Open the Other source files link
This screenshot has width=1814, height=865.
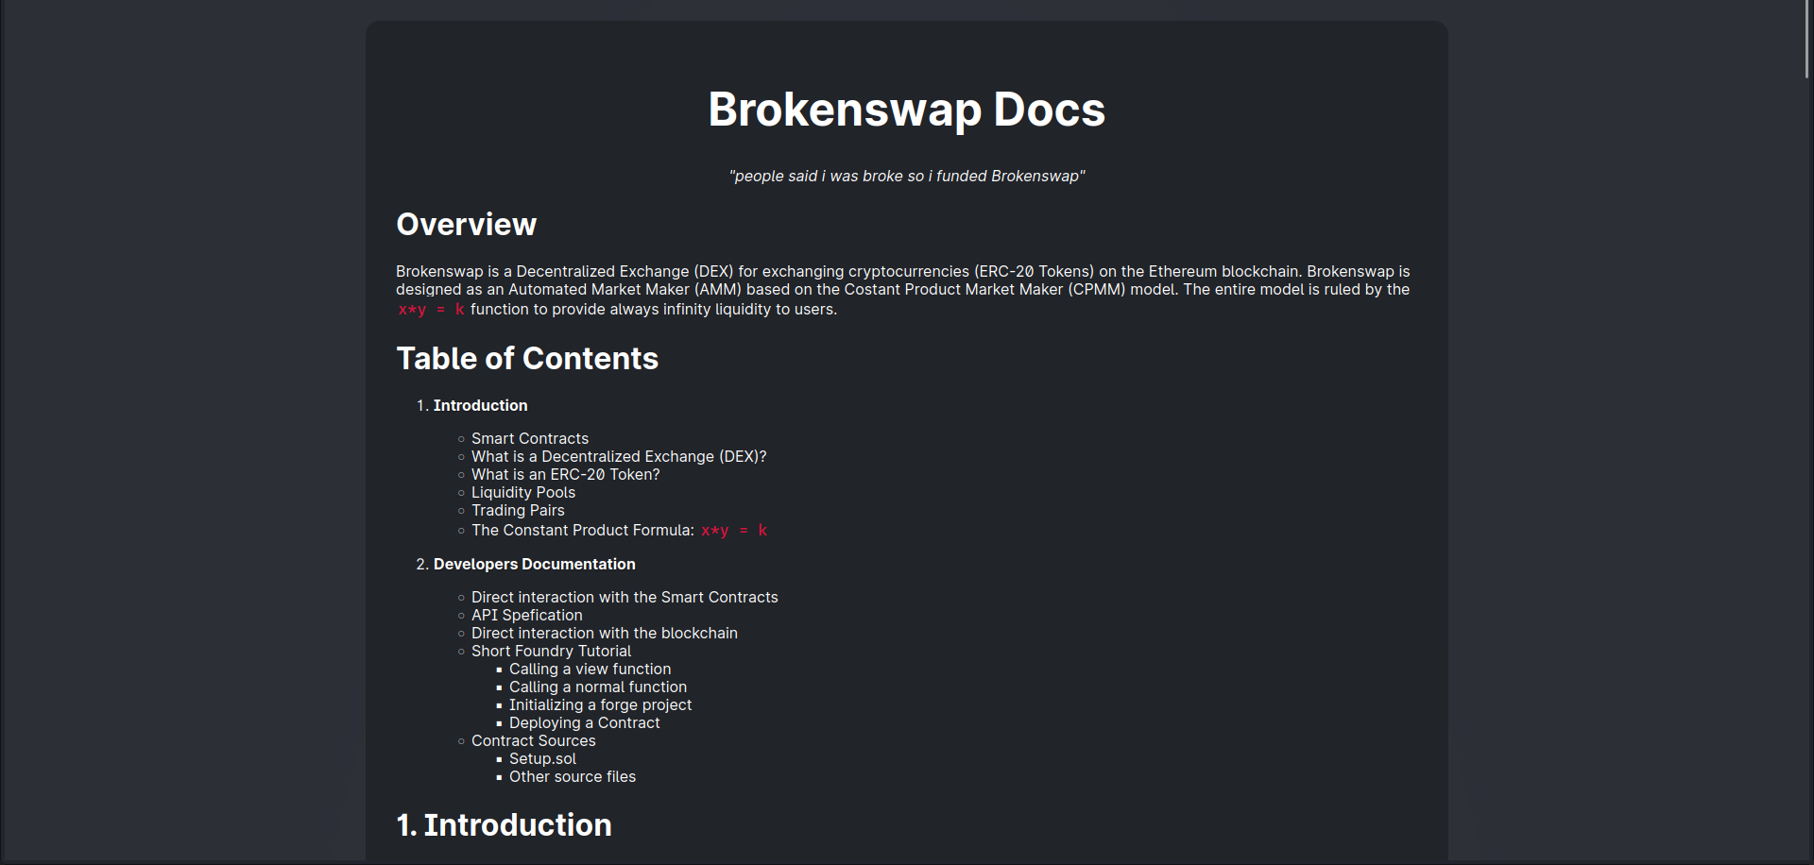pos(573,776)
